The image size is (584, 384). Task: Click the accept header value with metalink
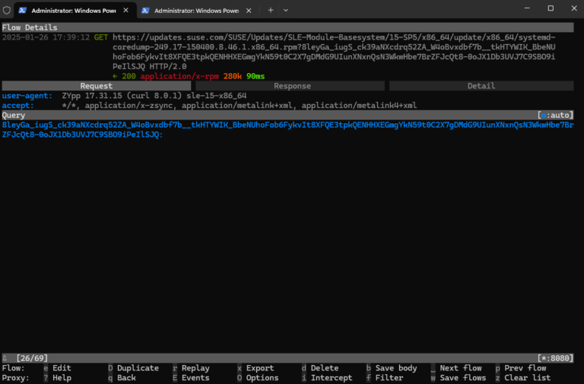pos(240,106)
